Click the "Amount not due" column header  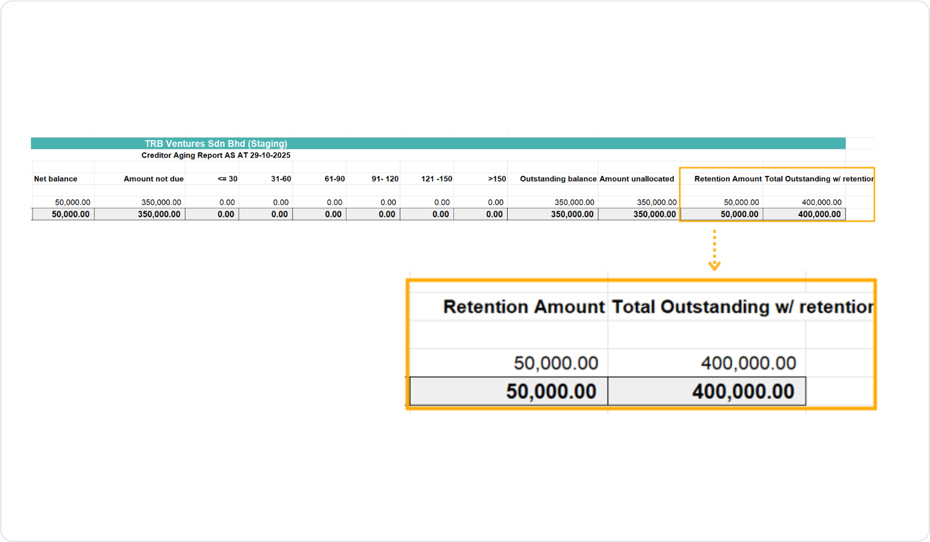click(154, 179)
